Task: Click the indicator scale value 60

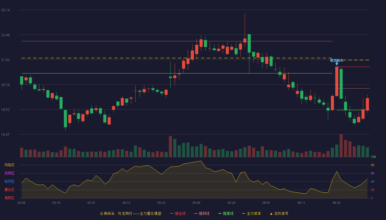Action: point(372,173)
